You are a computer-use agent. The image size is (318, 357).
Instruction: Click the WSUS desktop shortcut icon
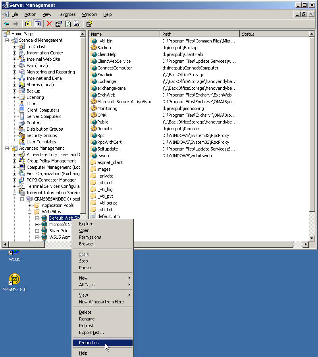(15, 252)
